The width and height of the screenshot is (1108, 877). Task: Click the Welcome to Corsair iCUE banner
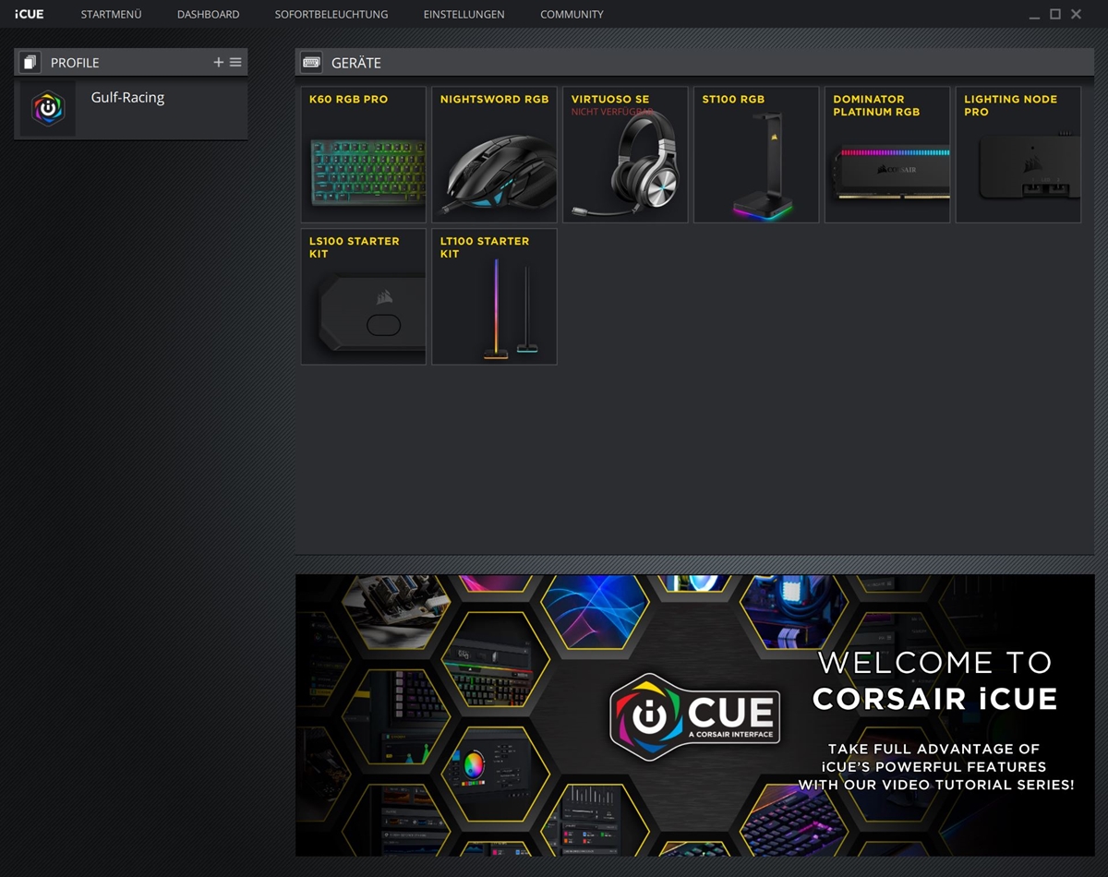tap(695, 715)
